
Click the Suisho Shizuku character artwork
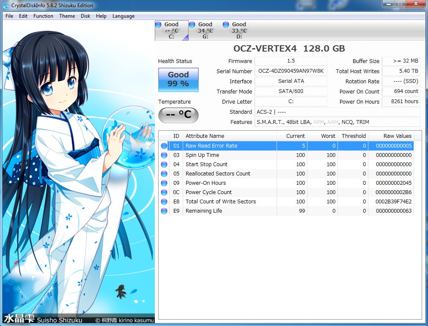click(79, 171)
